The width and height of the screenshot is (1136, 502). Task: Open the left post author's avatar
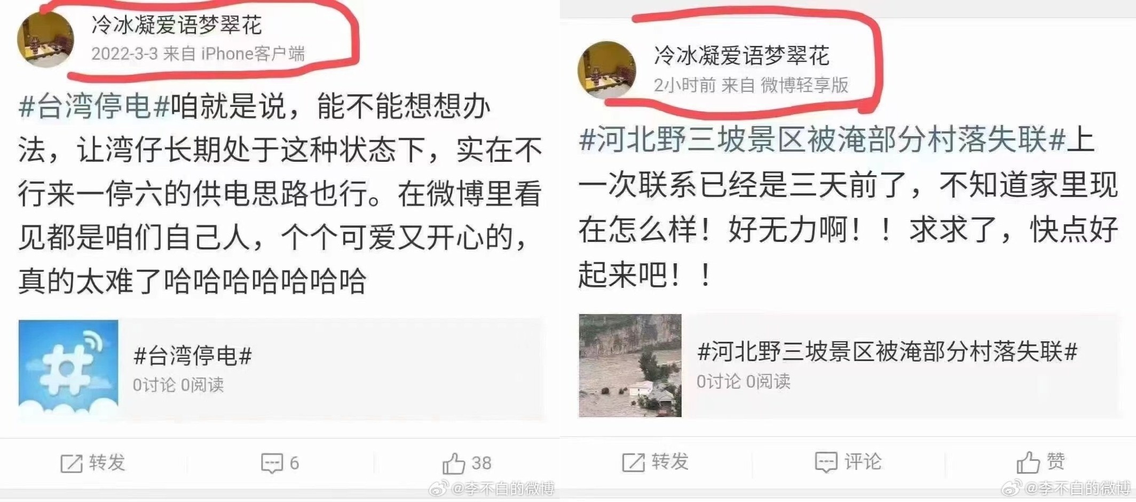[45, 38]
